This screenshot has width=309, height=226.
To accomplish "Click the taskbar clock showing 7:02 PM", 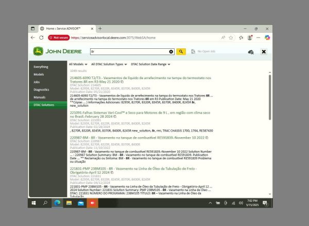I will pos(252,203).
